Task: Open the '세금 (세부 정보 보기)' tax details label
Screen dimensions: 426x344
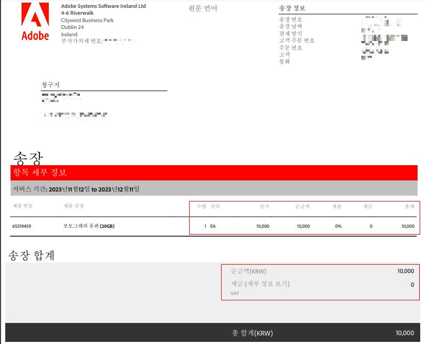Action: 260,284
